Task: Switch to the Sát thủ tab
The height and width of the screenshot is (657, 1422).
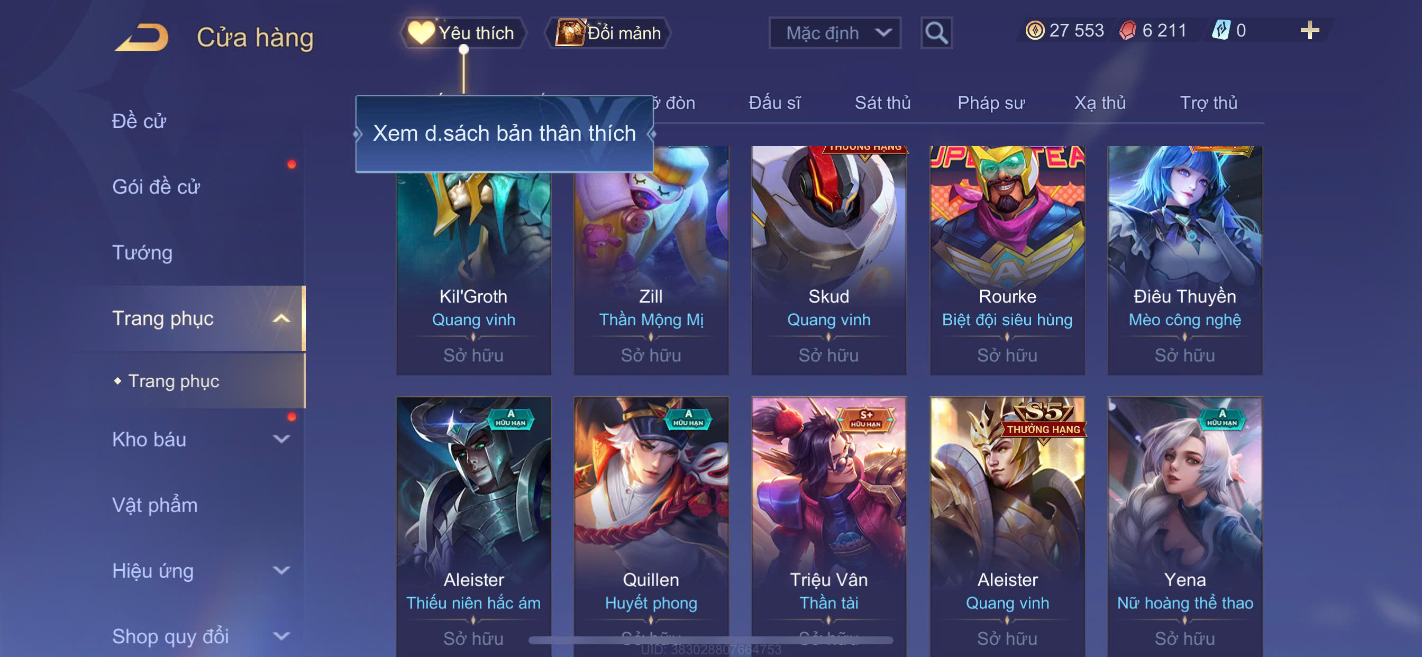Action: click(882, 103)
